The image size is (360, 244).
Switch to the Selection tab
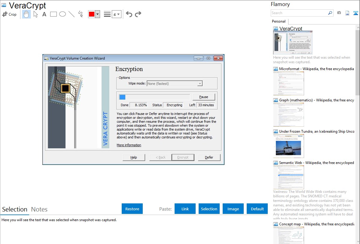coord(15,209)
